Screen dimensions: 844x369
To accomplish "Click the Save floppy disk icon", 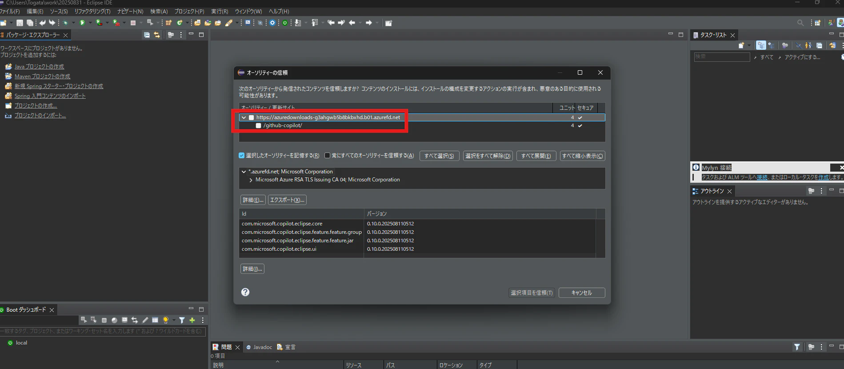I will pyautogui.click(x=20, y=23).
